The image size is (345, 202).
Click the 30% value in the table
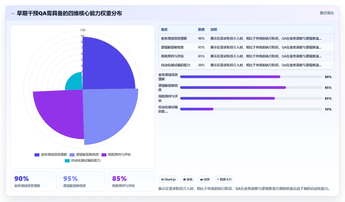coord(201,65)
